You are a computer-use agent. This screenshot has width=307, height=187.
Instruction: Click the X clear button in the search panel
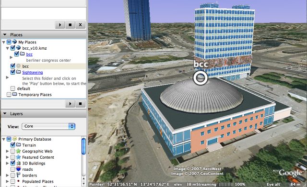[80, 25]
